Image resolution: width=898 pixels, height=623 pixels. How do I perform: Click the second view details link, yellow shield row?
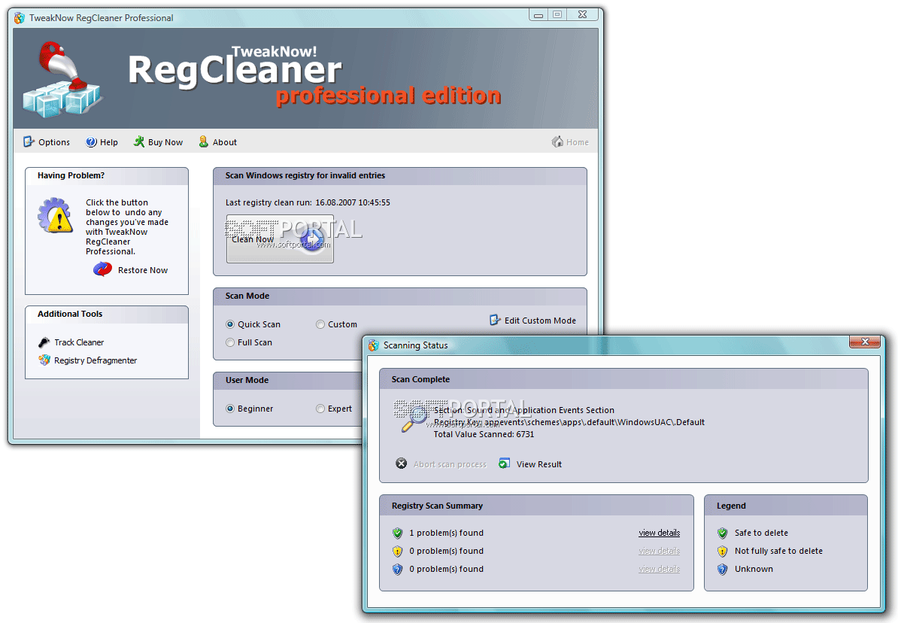point(659,551)
